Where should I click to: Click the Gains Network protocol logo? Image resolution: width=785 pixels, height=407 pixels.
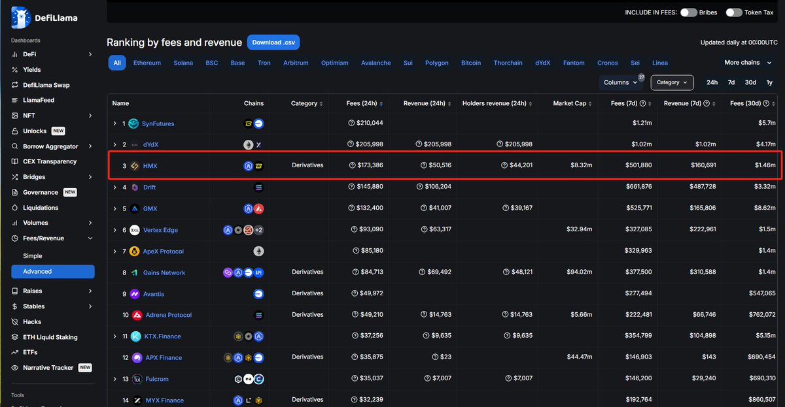pos(135,272)
